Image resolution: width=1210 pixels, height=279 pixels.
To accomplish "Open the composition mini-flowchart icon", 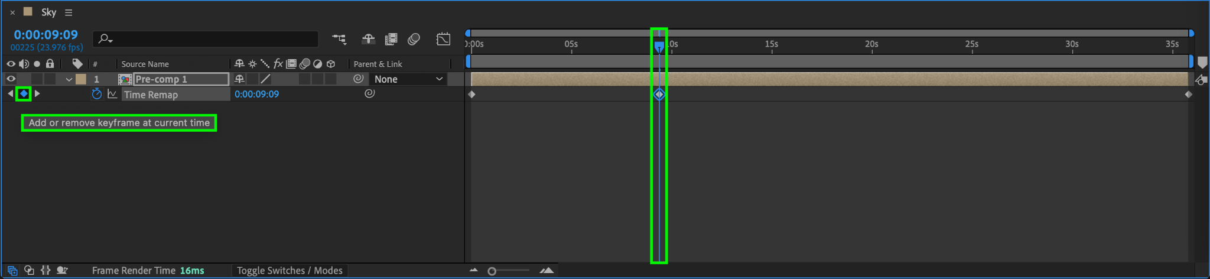I will point(339,39).
